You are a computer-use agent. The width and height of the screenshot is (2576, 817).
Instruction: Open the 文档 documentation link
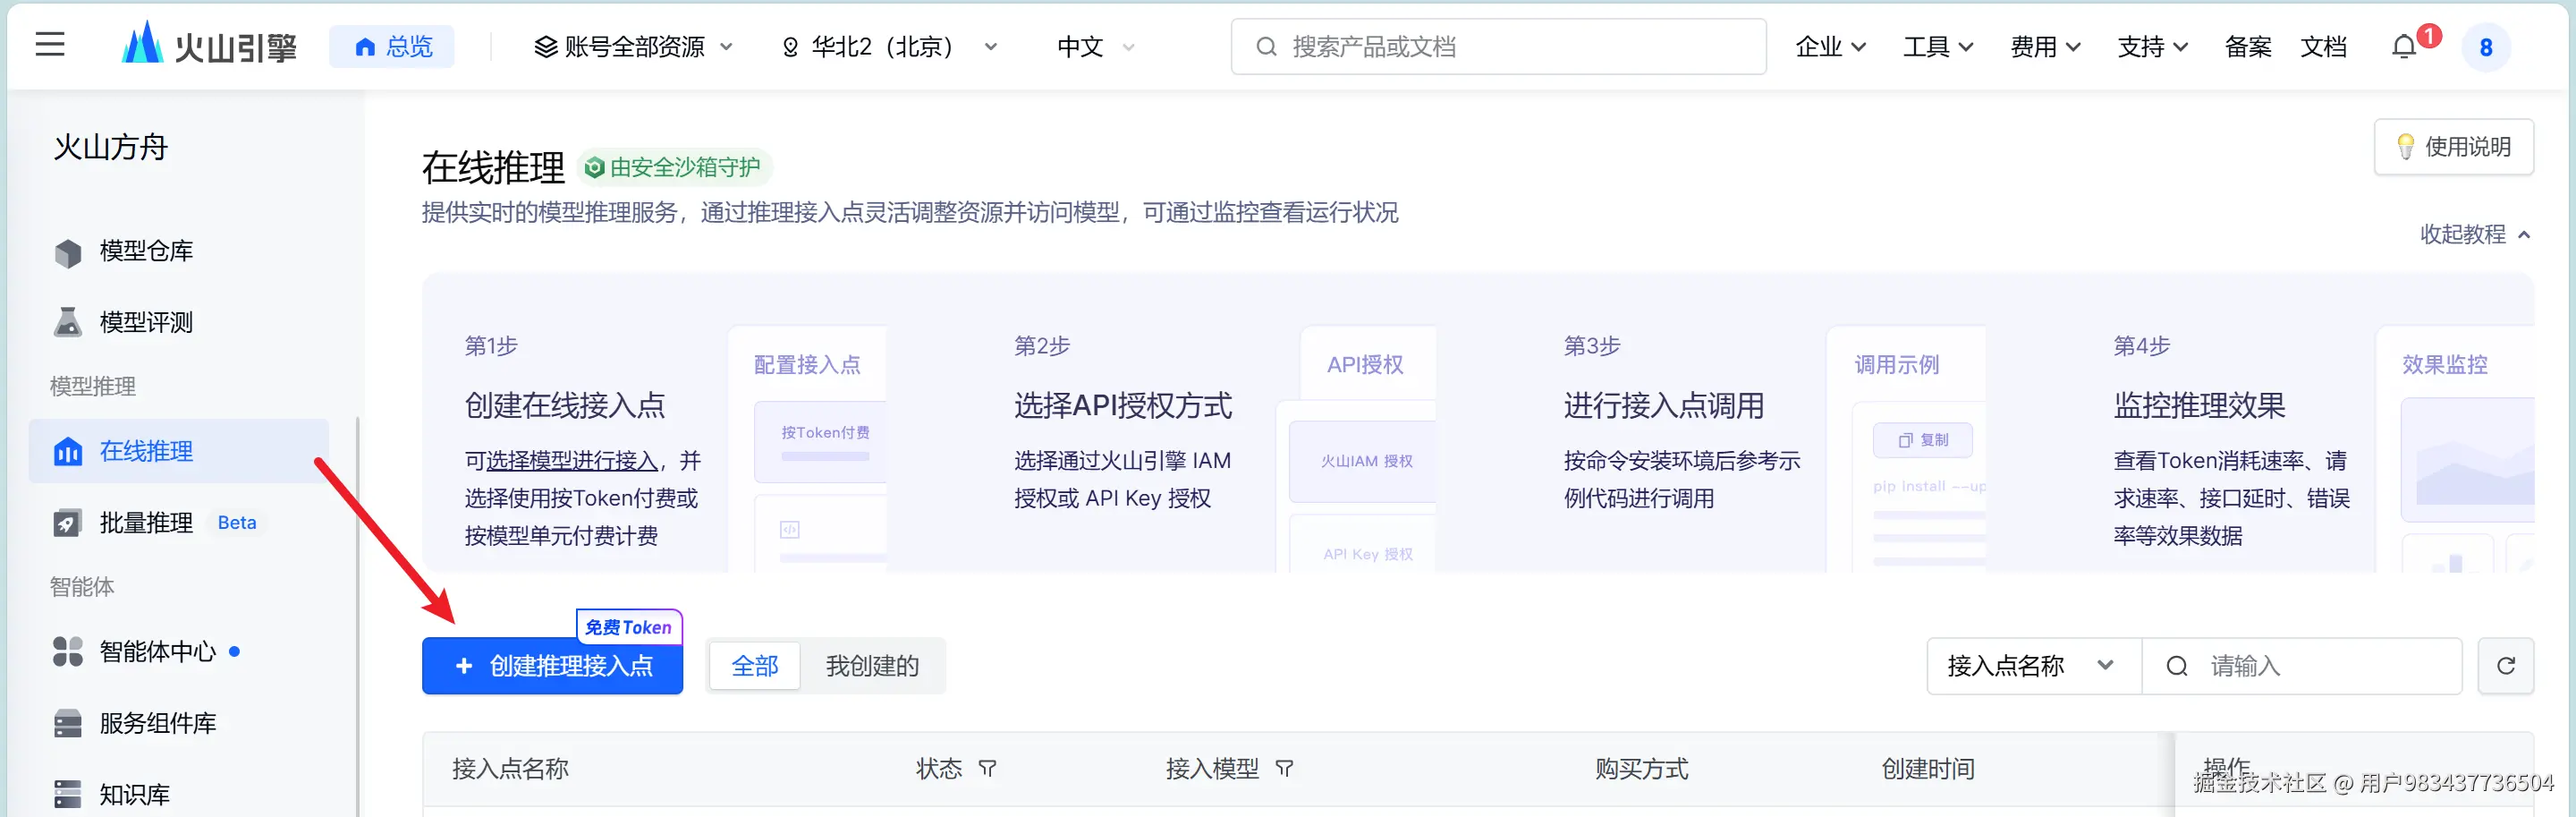pos(2323,47)
